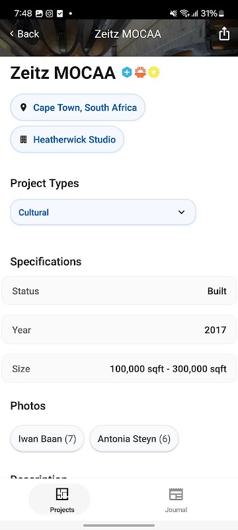The image size is (238, 530).
Task: Select the Projects tab label
Action: (62, 509)
